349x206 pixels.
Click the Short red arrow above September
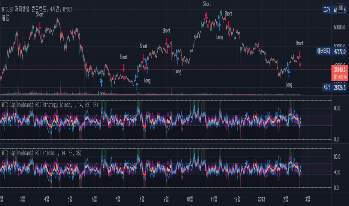point(166,42)
